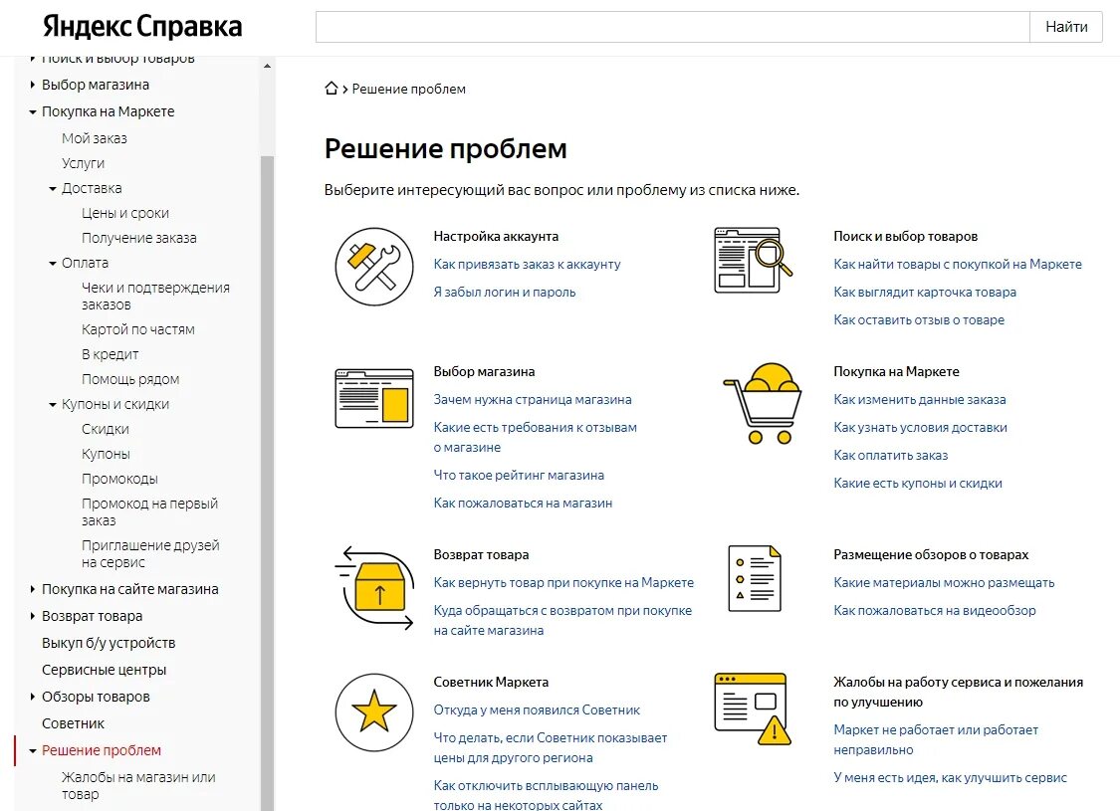Image resolution: width=1120 pixels, height=811 pixels.
Task: Open Жалобы на магазин или товар
Action: tap(138, 785)
